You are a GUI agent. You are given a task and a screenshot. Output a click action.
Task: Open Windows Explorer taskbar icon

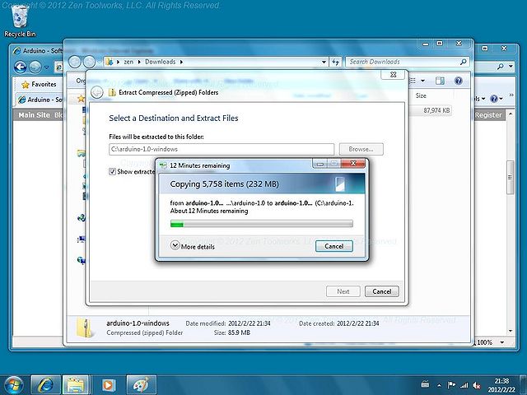(x=76, y=385)
